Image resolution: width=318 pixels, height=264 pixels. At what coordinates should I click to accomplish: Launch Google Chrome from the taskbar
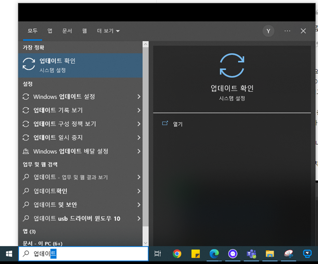tap(177, 254)
